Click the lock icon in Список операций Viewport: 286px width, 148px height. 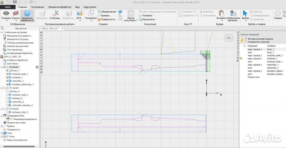[x=242, y=40]
